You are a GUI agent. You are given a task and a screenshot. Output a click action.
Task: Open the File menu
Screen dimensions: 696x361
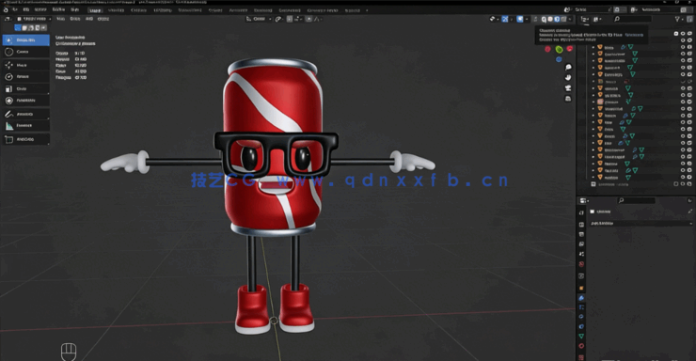15,9
